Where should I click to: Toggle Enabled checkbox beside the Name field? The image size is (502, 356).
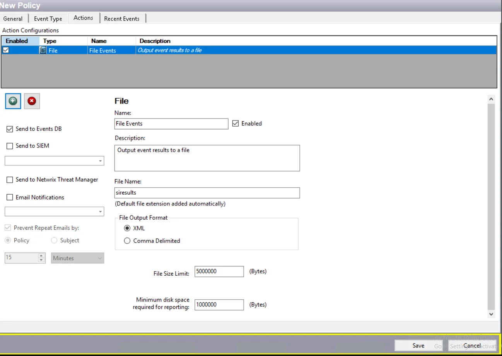coord(236,124)
